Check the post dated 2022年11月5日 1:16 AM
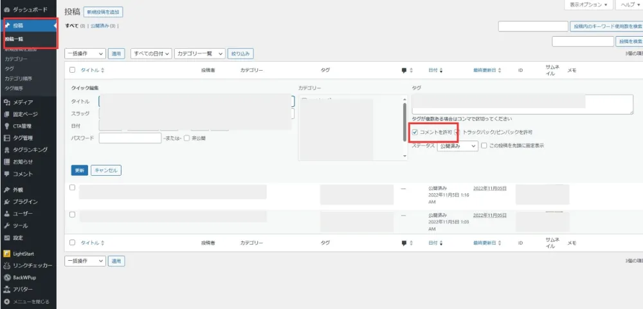The image size is (643, 309). tap(73, 187)
